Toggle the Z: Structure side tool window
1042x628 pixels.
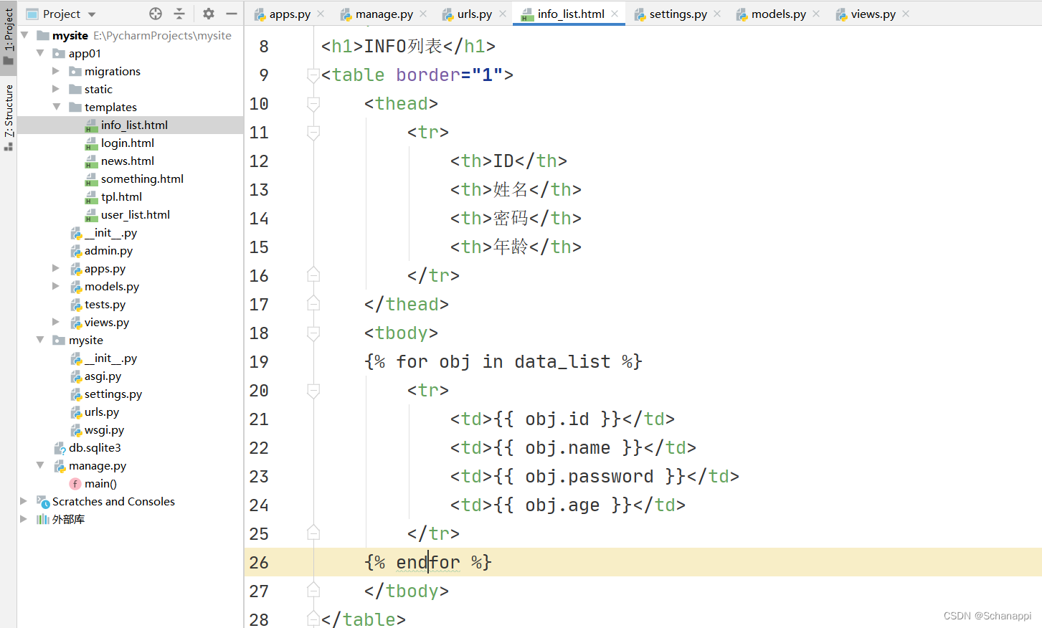(9, 117)
